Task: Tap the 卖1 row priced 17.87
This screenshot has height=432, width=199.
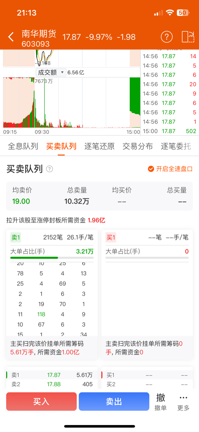Action: 52,375
